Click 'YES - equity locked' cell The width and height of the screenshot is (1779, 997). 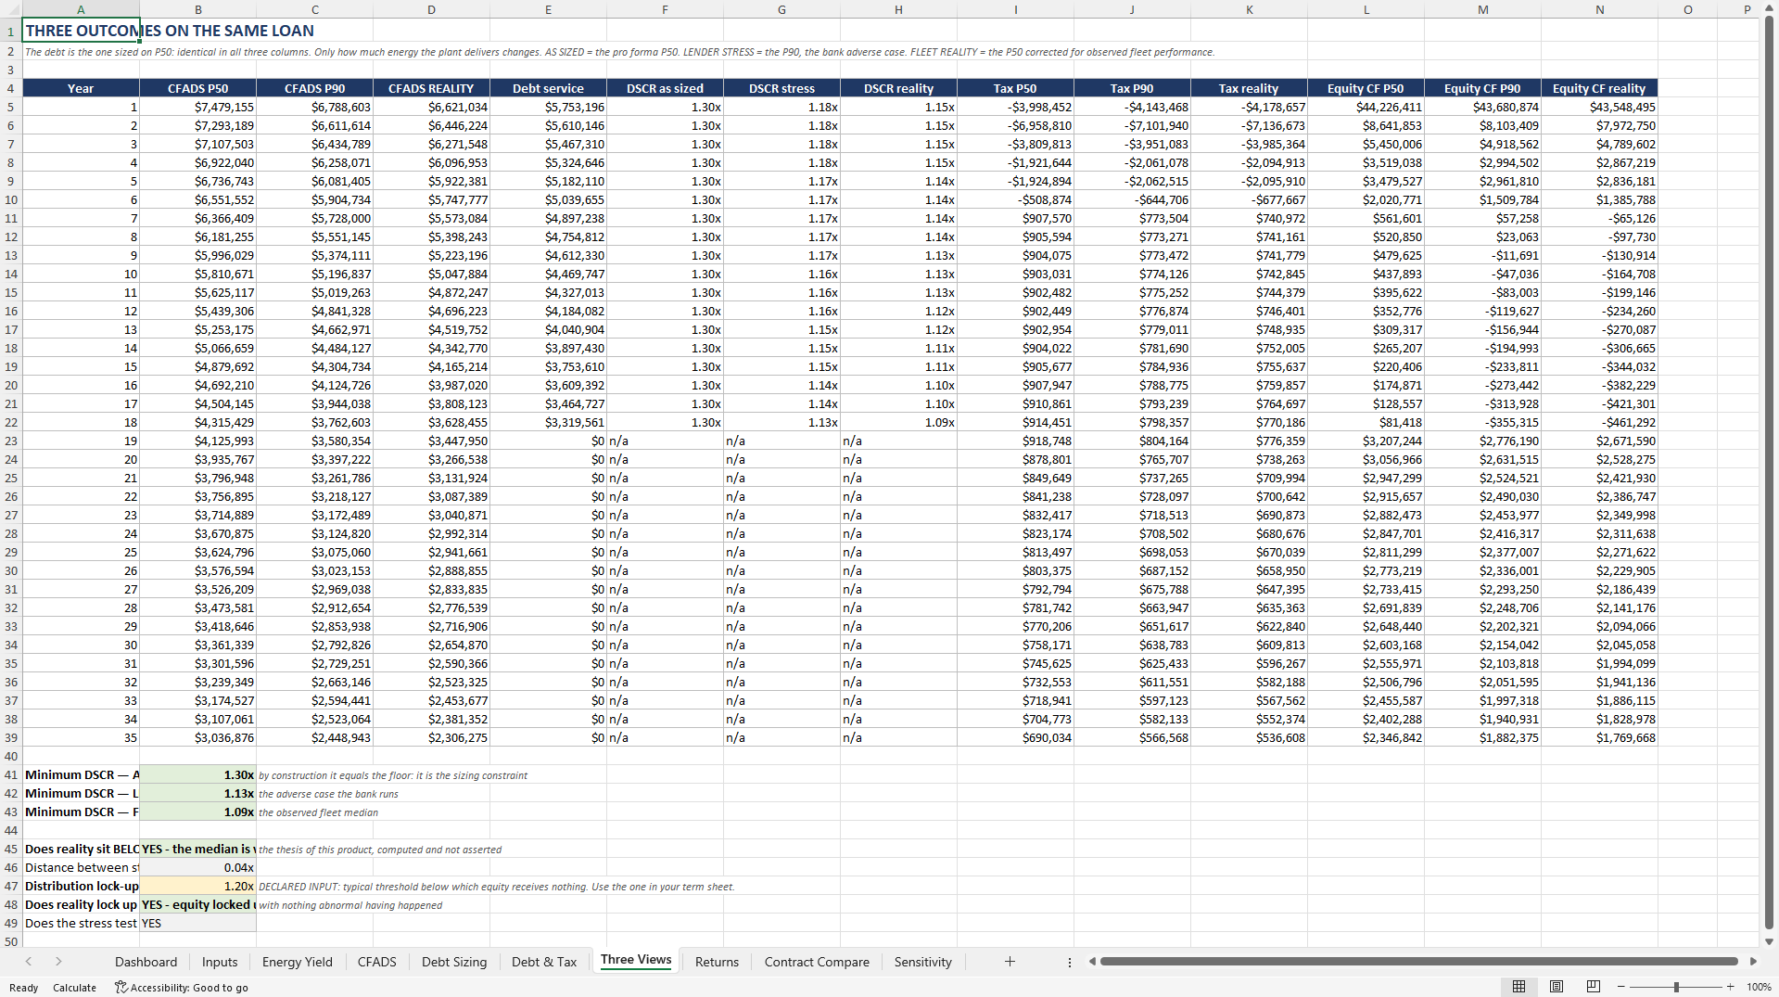pos(197,904)
